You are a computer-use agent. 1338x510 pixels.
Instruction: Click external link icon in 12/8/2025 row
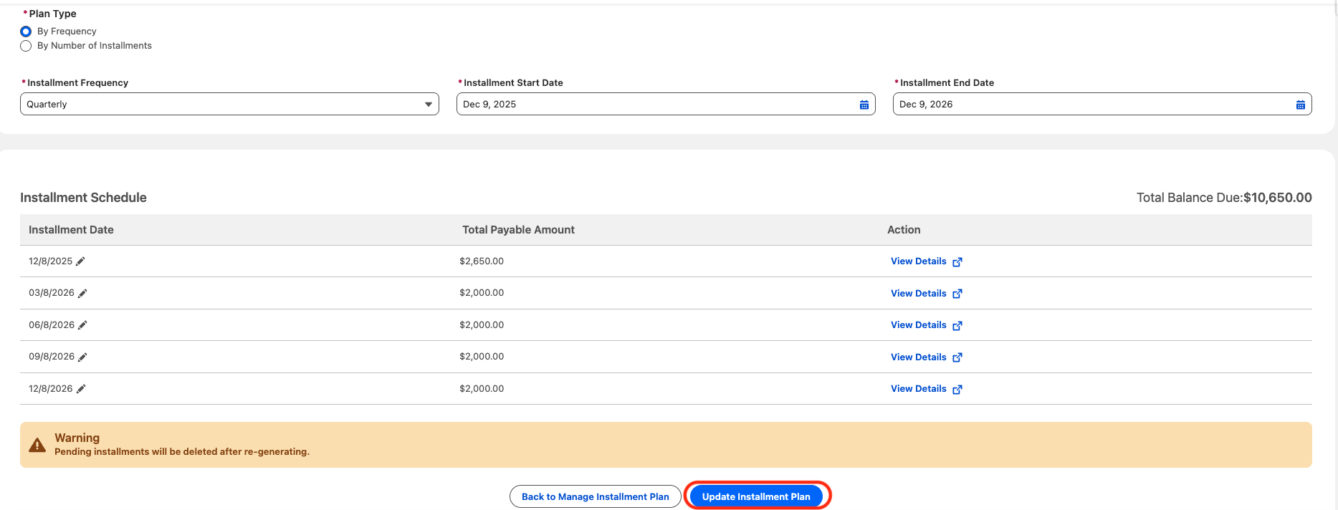click(x=957, y=262)
